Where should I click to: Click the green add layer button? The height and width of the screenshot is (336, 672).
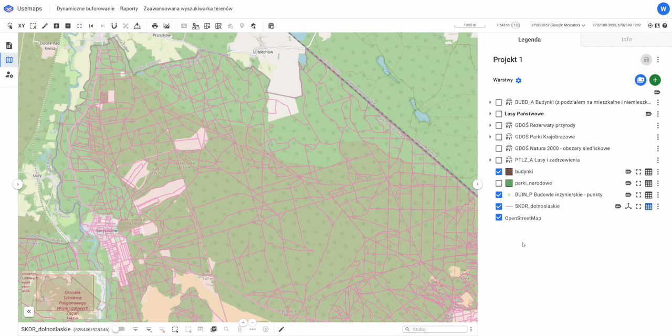pos(655,80)
